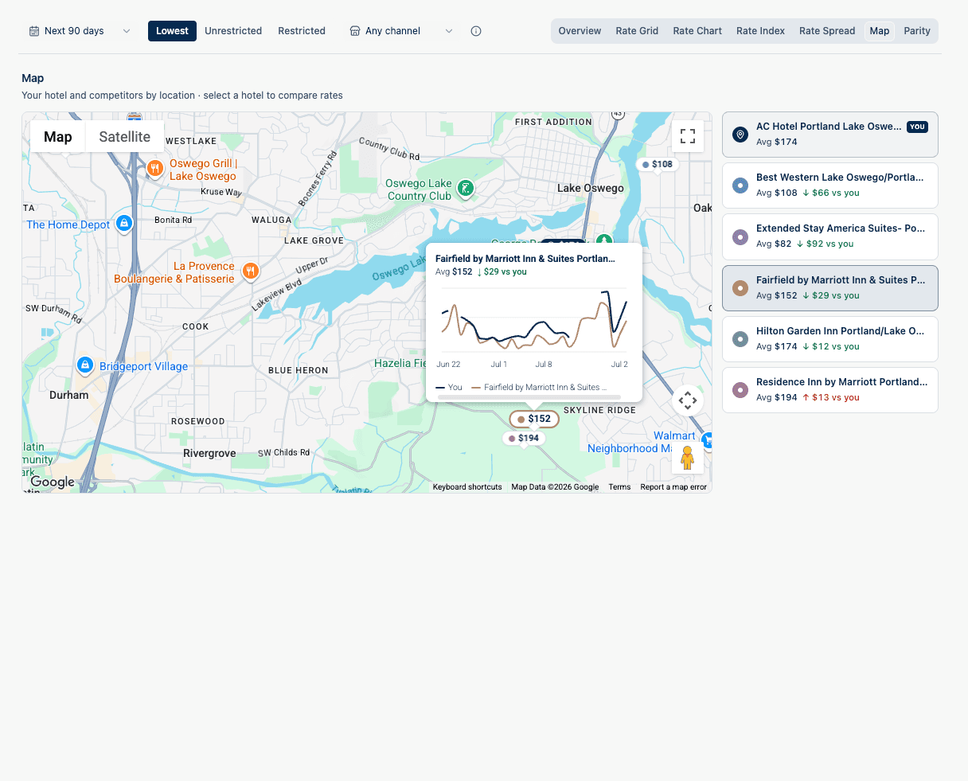The height and width of the screenshot is (781, 968).
Task: Click the green park pin above the popup
Action: click(605, 239)
